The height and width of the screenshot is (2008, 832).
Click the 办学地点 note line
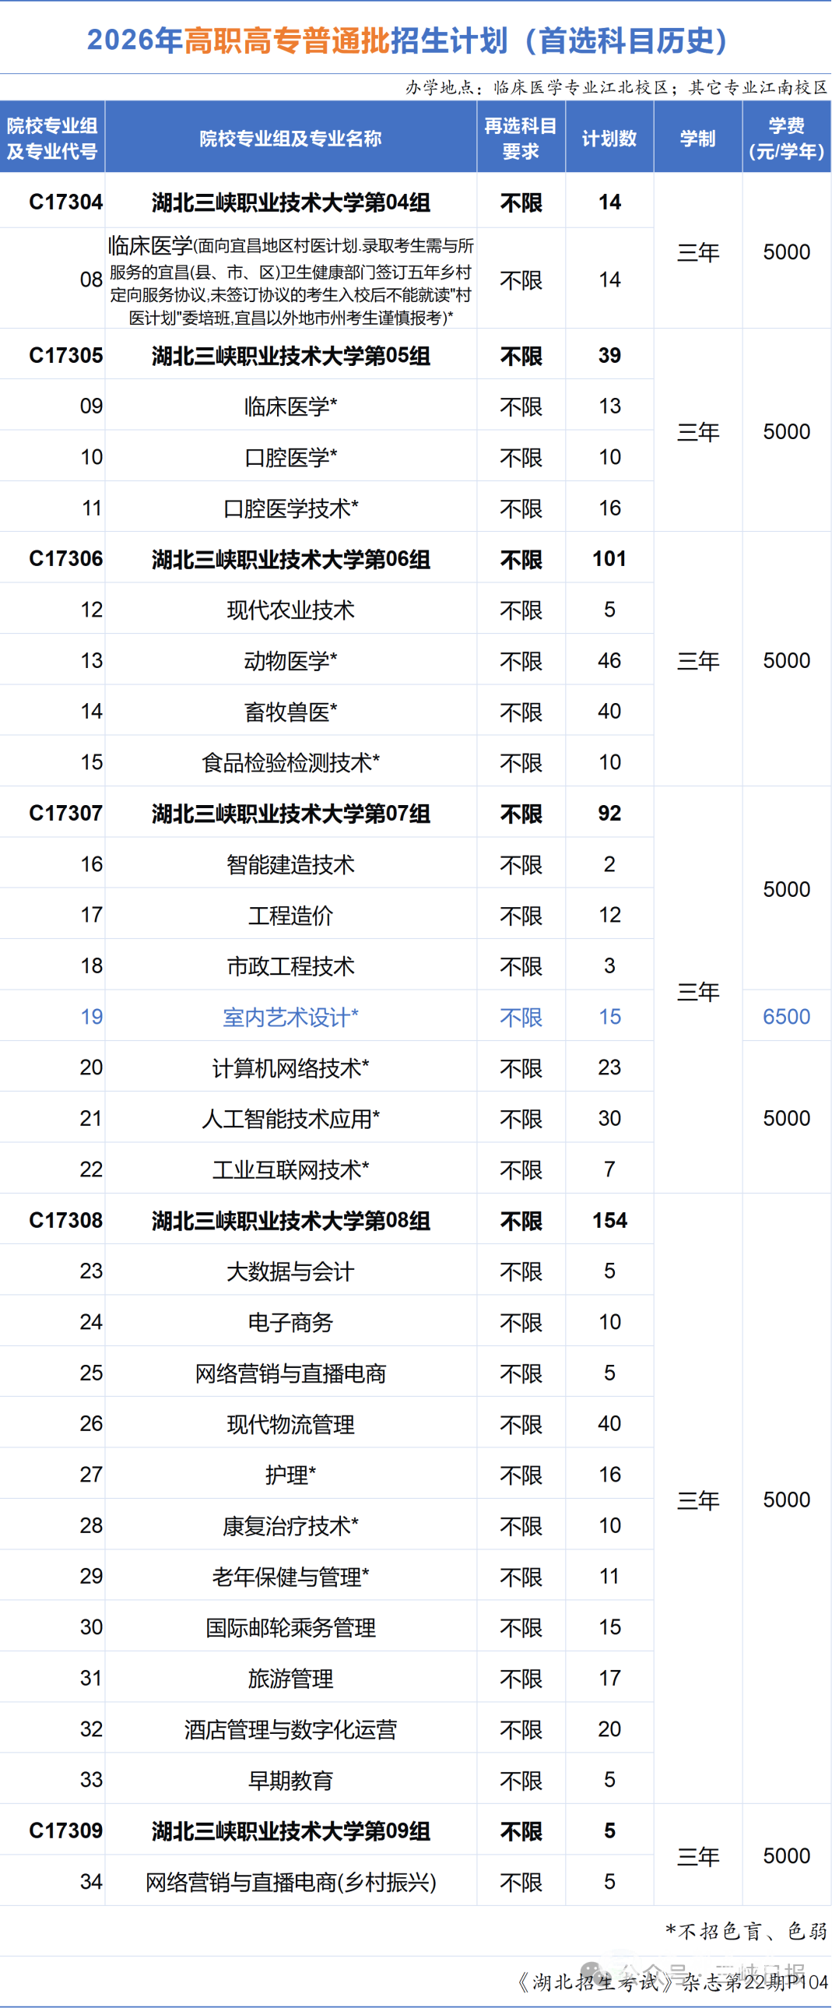(616, 87)
